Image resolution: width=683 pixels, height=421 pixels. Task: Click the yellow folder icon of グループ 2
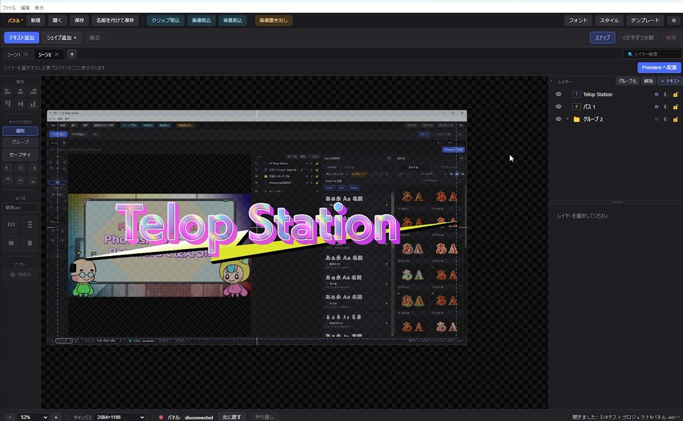(577, 119)
